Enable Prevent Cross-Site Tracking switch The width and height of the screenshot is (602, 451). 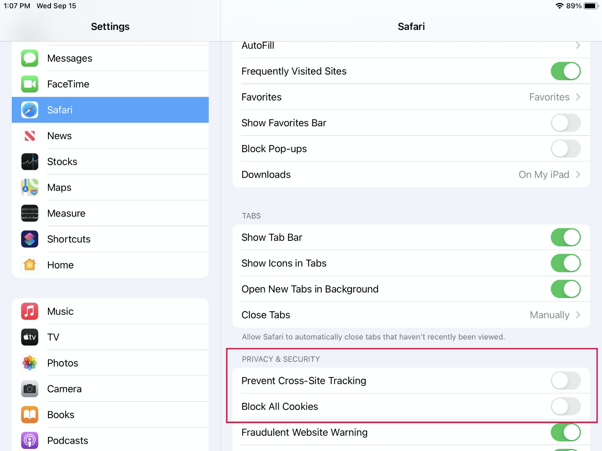(x=565, y=381)
